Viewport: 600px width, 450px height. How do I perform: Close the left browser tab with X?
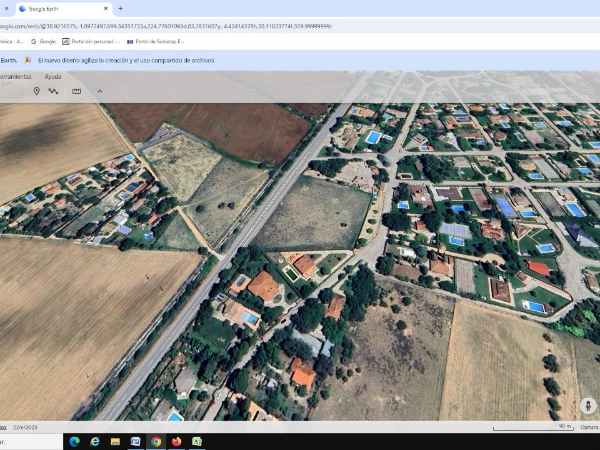click(7, 8)
